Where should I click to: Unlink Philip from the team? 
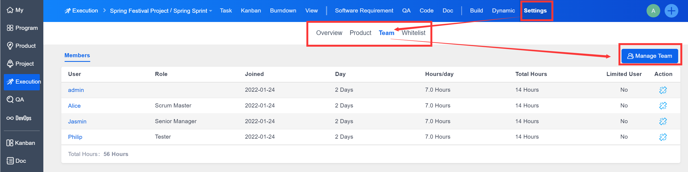coord(663,137)
